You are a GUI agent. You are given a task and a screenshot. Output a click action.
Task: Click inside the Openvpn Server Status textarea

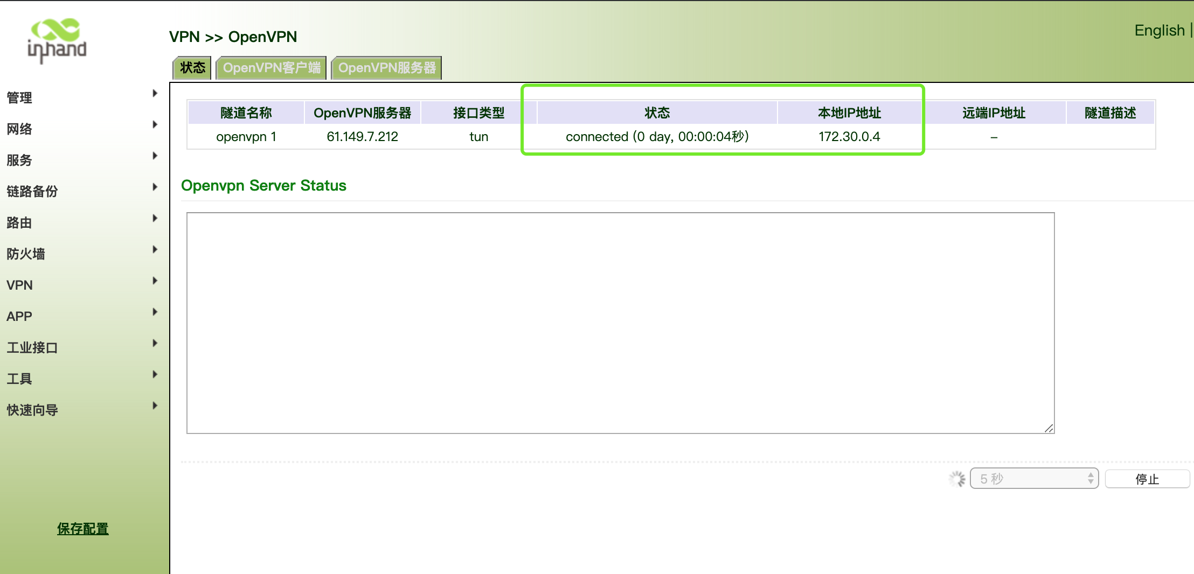click(620, 323)
